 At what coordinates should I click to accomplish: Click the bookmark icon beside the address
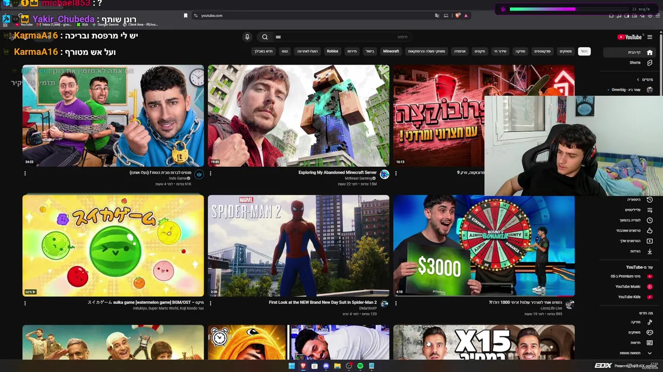pos(185,16)
